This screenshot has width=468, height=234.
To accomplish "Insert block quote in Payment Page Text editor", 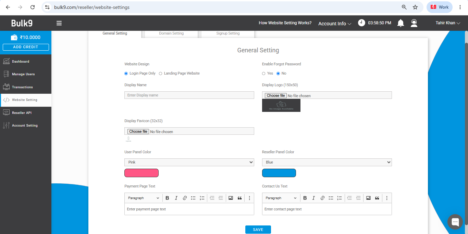I will (239, 198).
